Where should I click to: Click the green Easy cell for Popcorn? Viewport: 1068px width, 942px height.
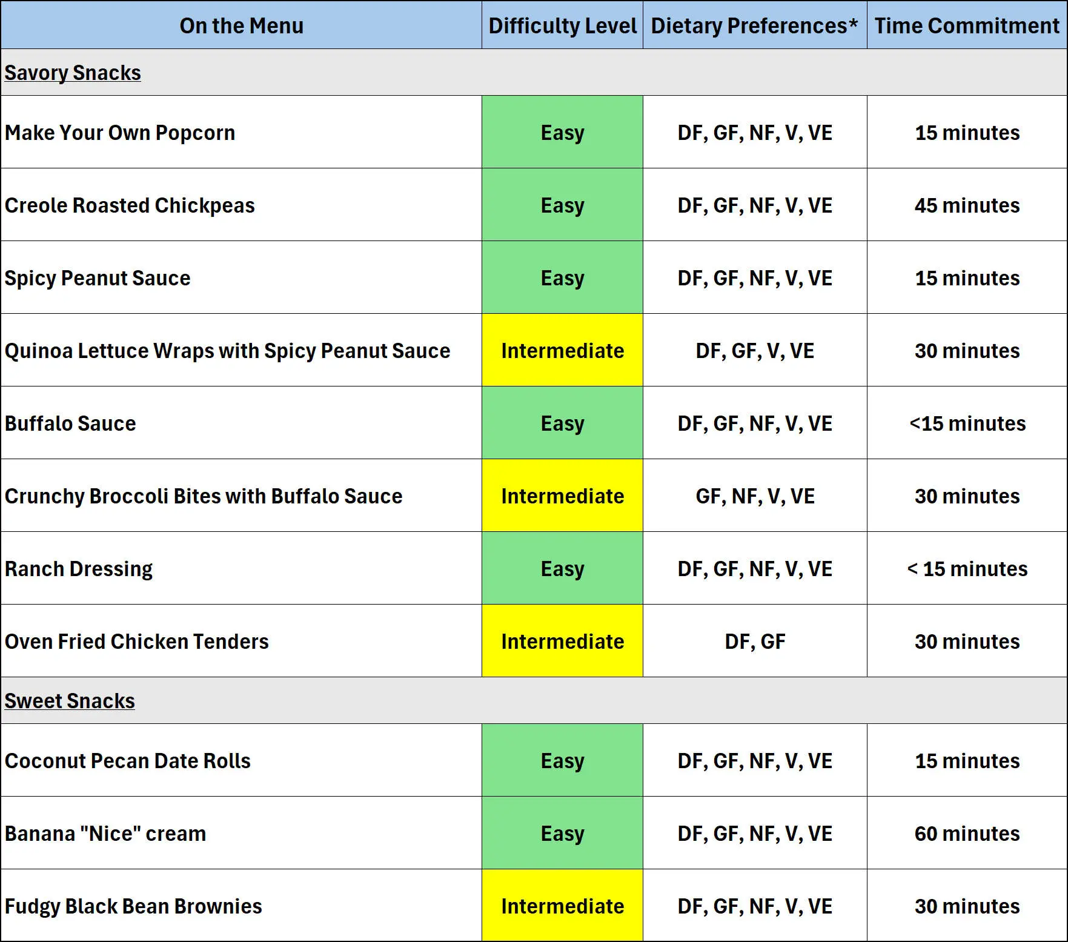click(562, 132)
